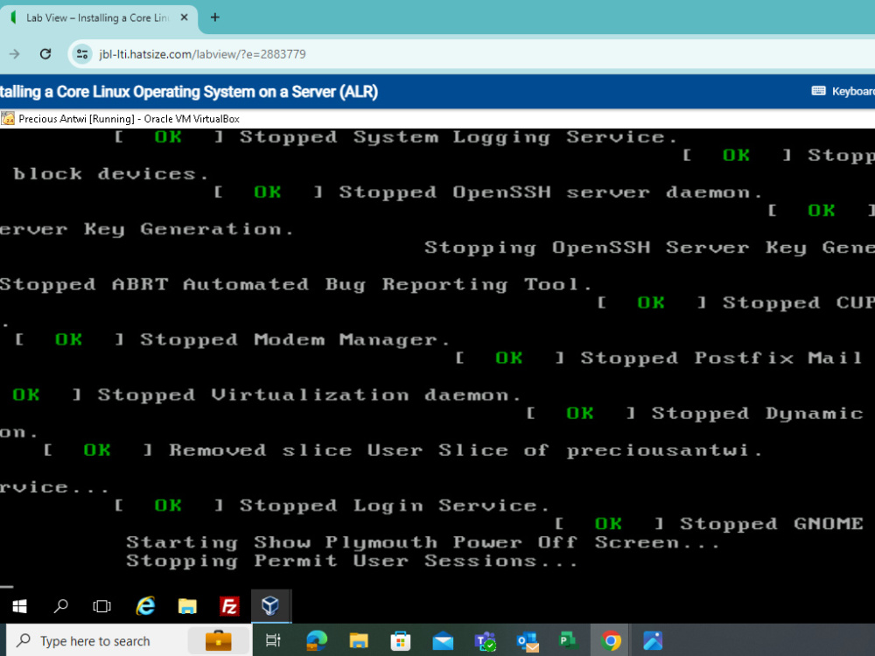Click 'Stopped ABRT Automated Bug Reporting Tool' line
875x656 pixels.
pos(296,284)
